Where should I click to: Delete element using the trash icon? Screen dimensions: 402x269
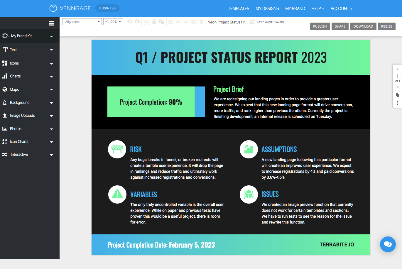click(x=202, y=22)
